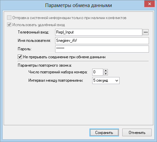Toggle the Не прерывать соединение при обмене данными checkbox

pyautogui.click(x=20, y=57)
